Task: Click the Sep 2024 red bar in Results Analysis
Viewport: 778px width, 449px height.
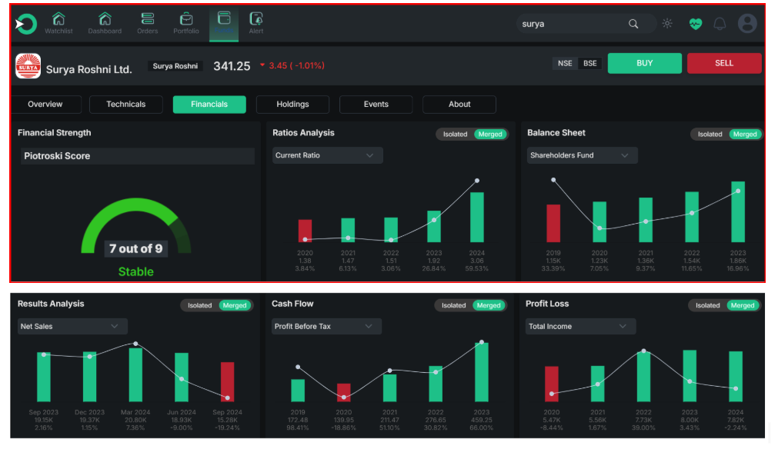Action: pyautogui.click(x=227, y=381)
